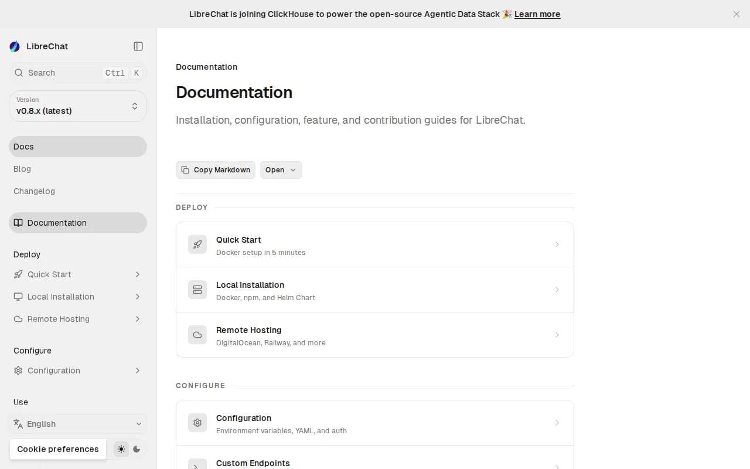Select the Docs tab in sidebar
Screen dimensions: 750x469
pos(78,147)
